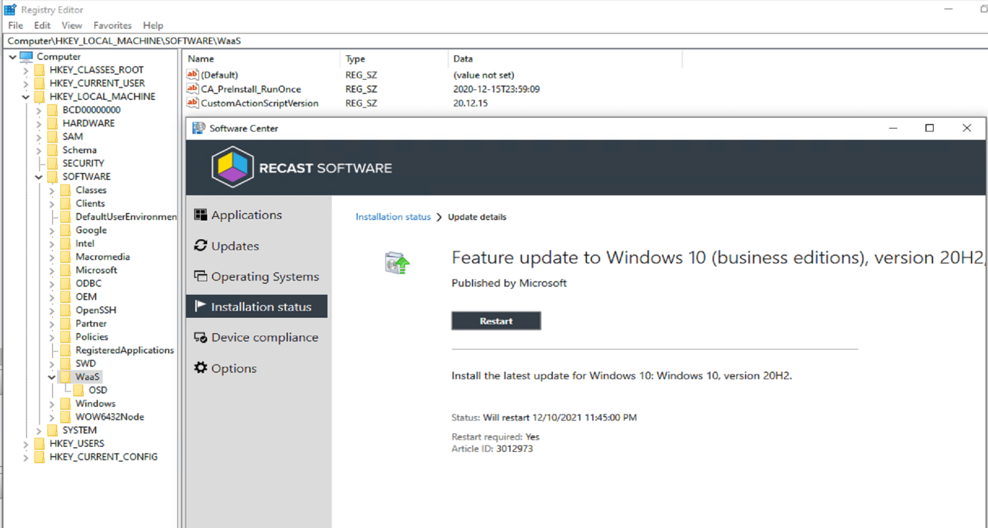Open the Favorites menu

[x=112, y=25]
